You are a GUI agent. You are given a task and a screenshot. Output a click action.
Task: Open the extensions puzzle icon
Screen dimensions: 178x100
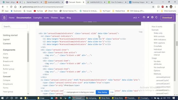[x=167, y=7]
